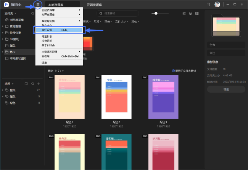Add a new tag with plus icon
Screen dimensions: 248x170
point(38,83)
